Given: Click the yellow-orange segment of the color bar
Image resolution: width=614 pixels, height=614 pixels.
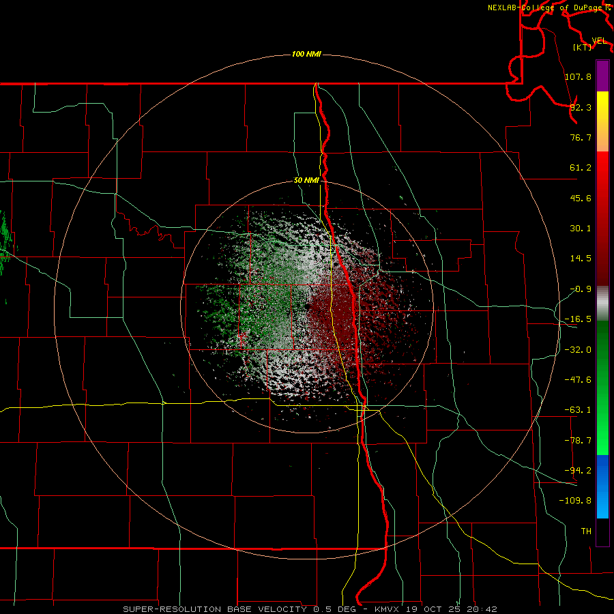Looking at the screenshot, I should (602, 121).
